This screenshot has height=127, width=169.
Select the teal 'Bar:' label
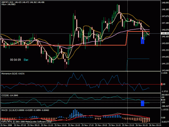pyautogui.click(x=26, y=60)
